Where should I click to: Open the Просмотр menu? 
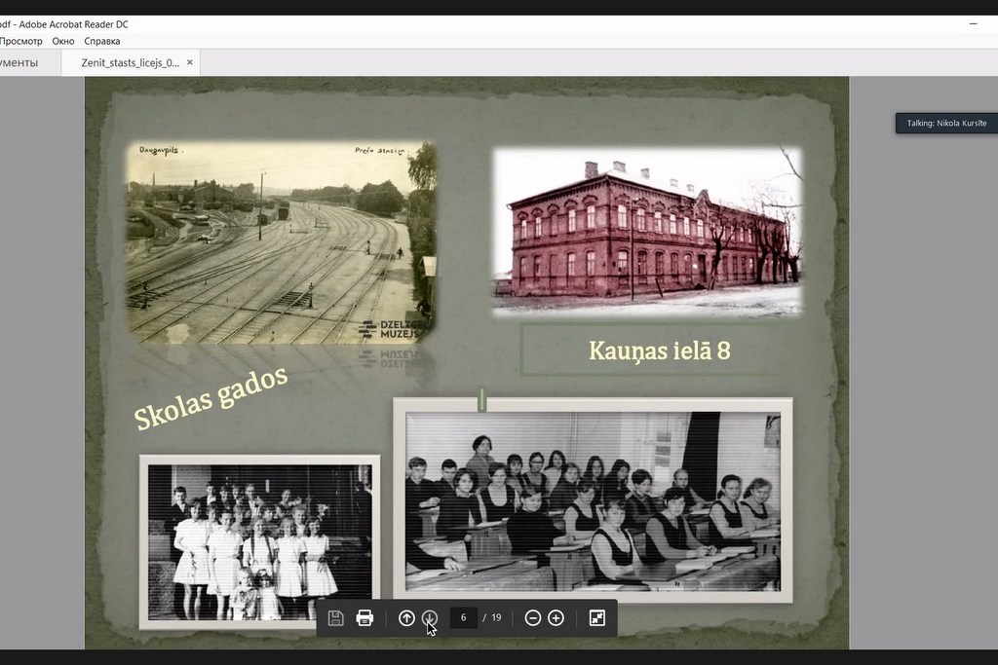(21, 41)
